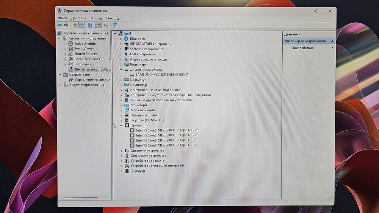Viewport: 379px width, 213px height.
Task: Open the Действие menu
Action: click(x=78, y=18)
